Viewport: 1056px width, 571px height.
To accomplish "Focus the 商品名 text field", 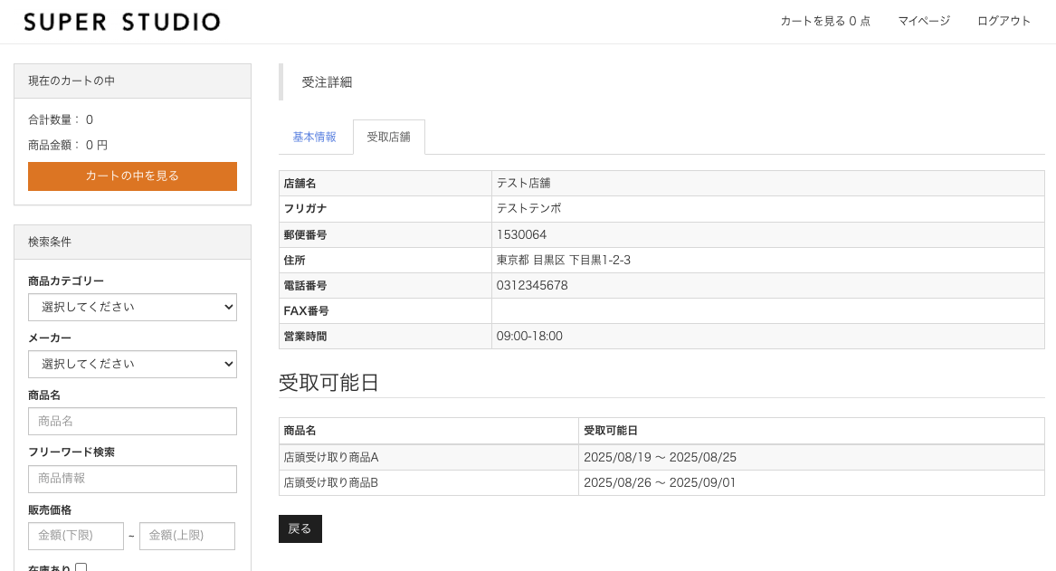I will point(132,421).
